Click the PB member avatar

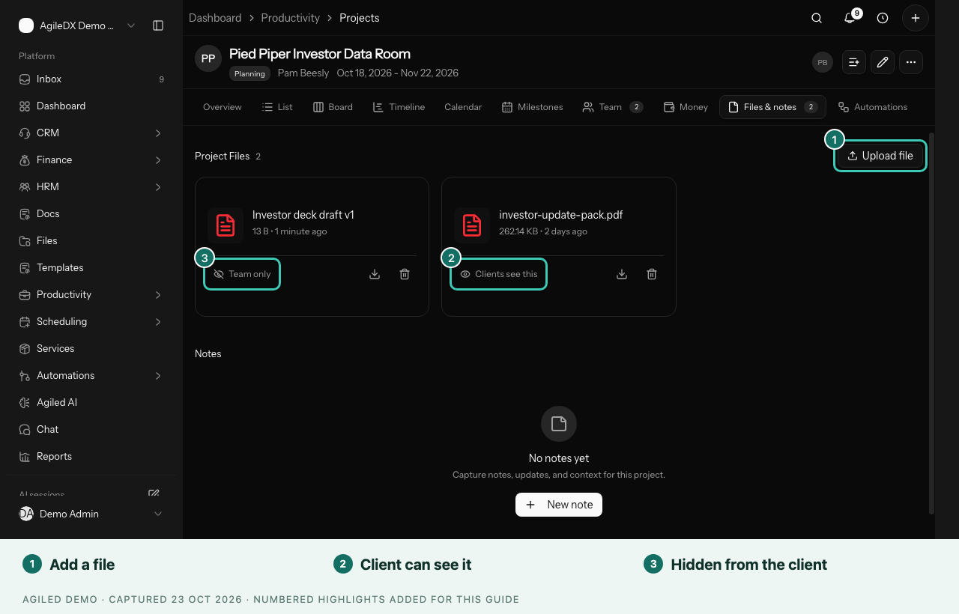(x=823, y=62)
